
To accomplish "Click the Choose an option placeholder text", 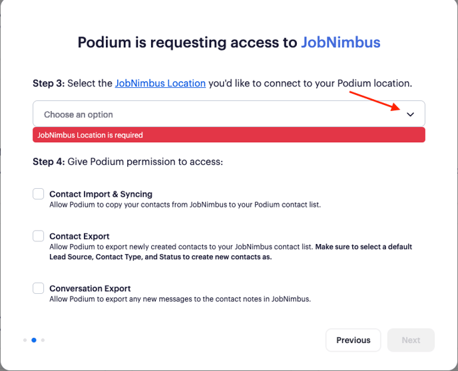I will point(79,114).
